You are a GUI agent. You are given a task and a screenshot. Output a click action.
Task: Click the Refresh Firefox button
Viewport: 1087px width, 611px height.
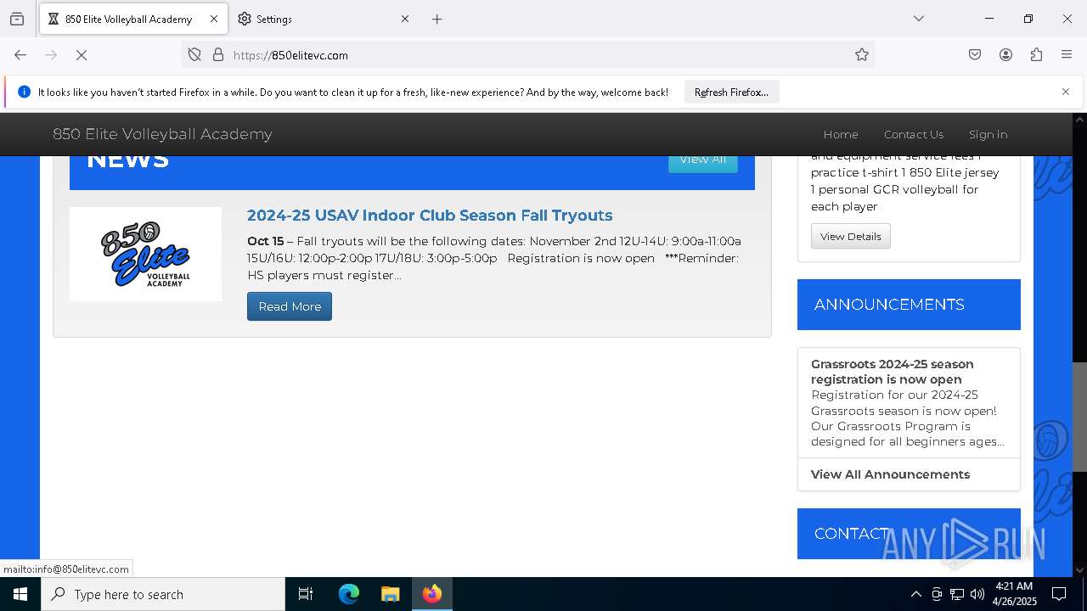point(731,92)
